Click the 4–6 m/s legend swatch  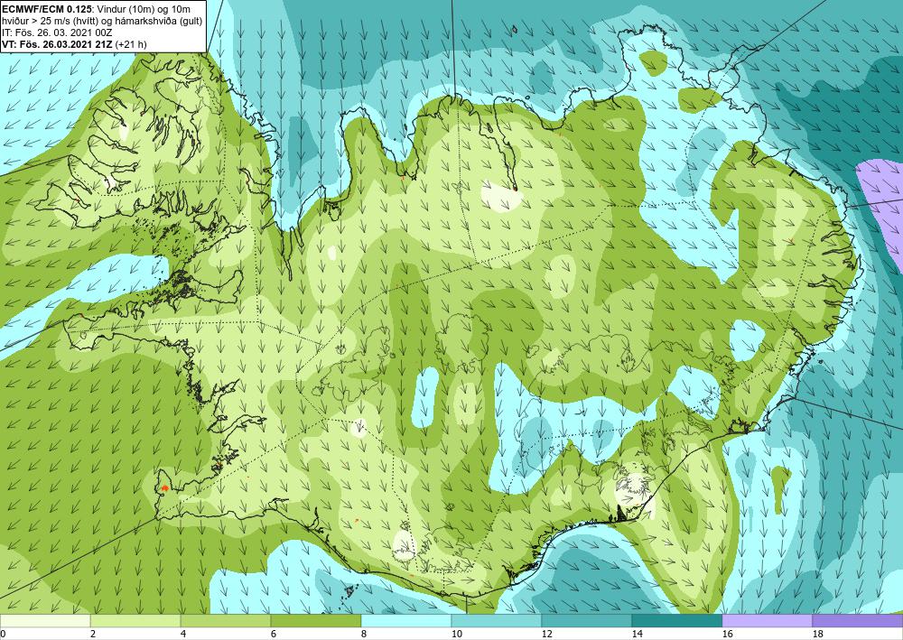[226, 620]
